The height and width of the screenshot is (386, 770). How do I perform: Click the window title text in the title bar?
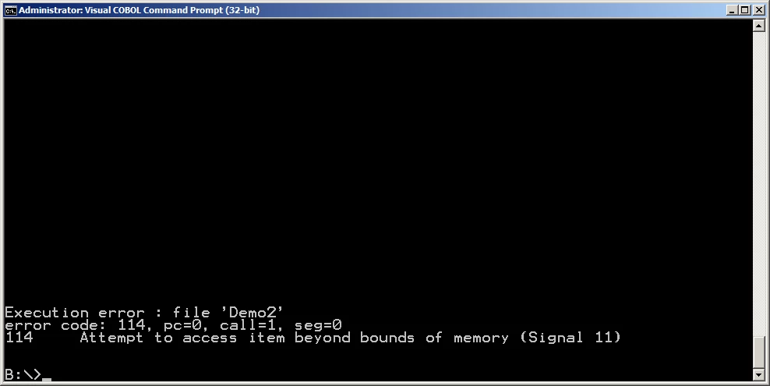pos(139,10)
